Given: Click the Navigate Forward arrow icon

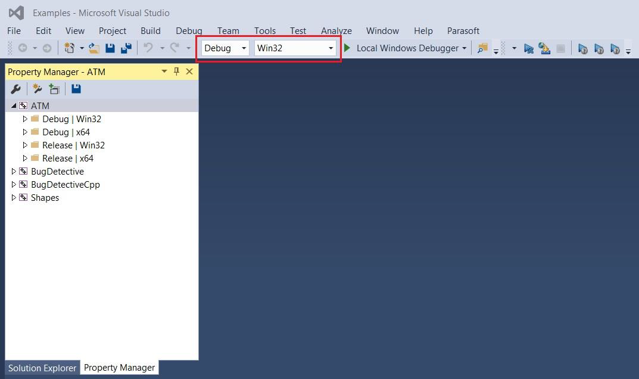Looking at the screenshot, I should pos(47,48).
